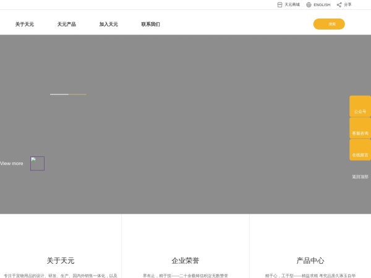Open the 企业荣誉 section card
Screen dimensions: 371x278
(185, 260)
